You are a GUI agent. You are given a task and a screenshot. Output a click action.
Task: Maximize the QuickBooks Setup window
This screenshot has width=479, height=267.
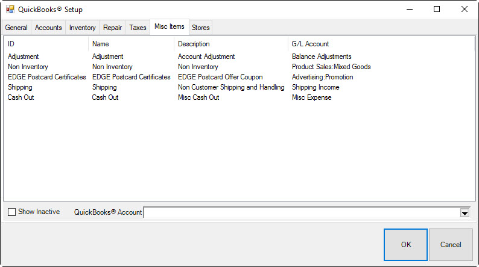click(x=436, y=10)
